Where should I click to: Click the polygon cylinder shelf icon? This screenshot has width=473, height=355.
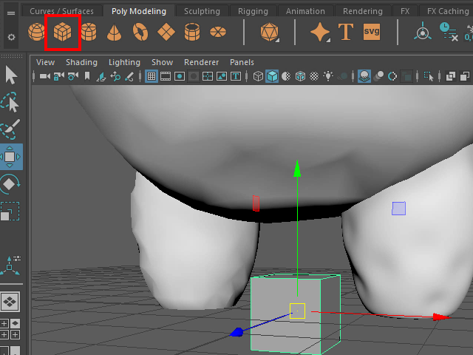tap(89, 33)
